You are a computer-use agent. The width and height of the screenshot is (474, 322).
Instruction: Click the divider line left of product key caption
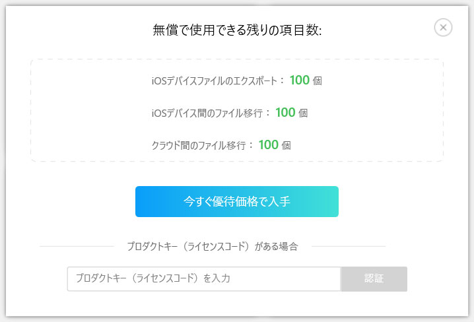[x=76, y=247]
